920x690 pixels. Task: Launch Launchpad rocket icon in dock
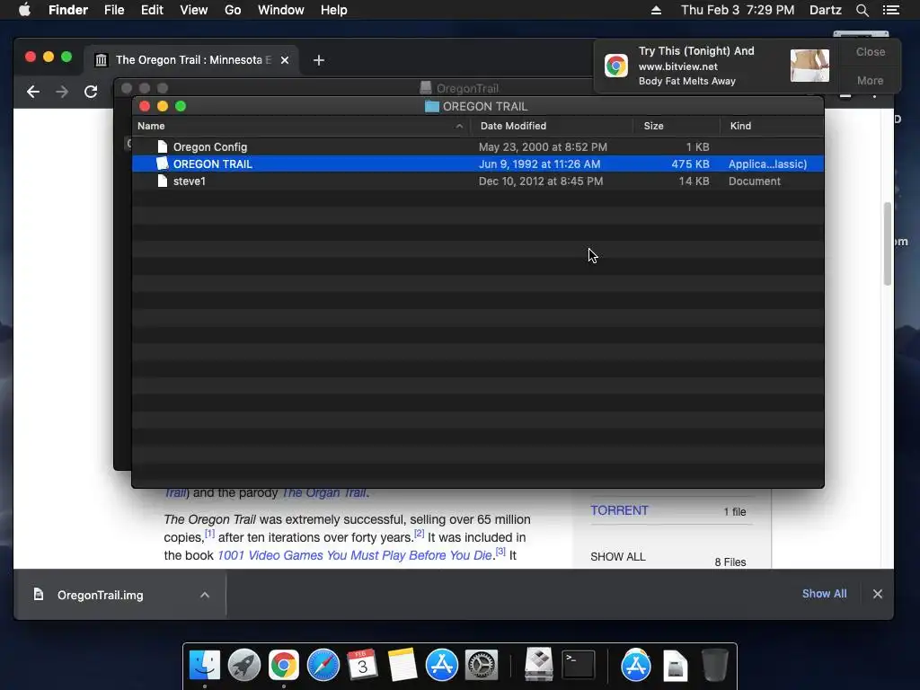244,665
